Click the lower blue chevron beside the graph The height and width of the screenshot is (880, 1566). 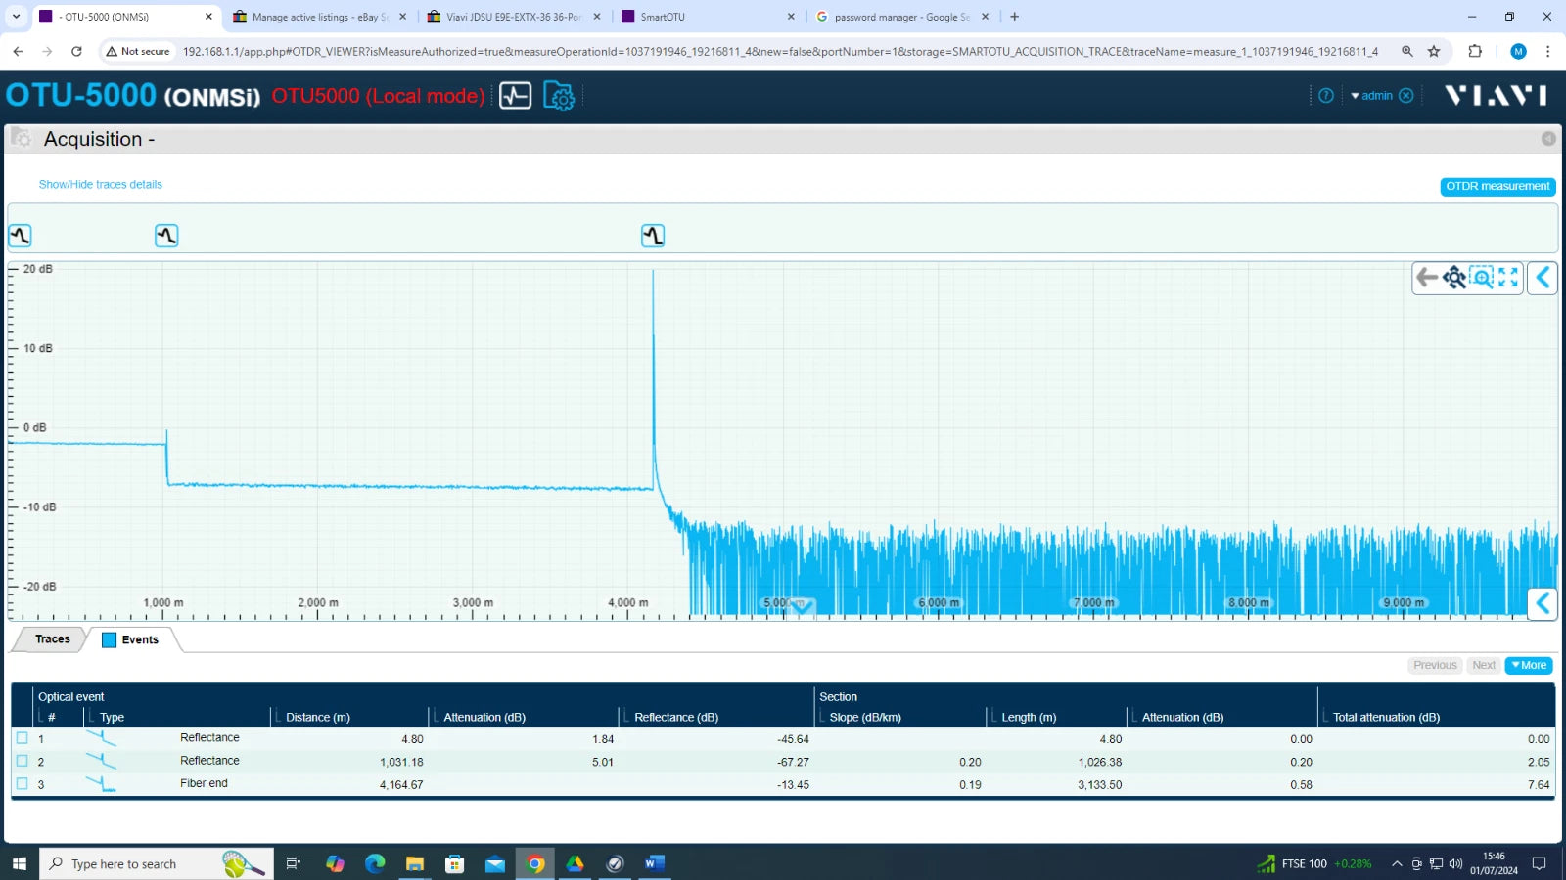tap(1543, 603)
